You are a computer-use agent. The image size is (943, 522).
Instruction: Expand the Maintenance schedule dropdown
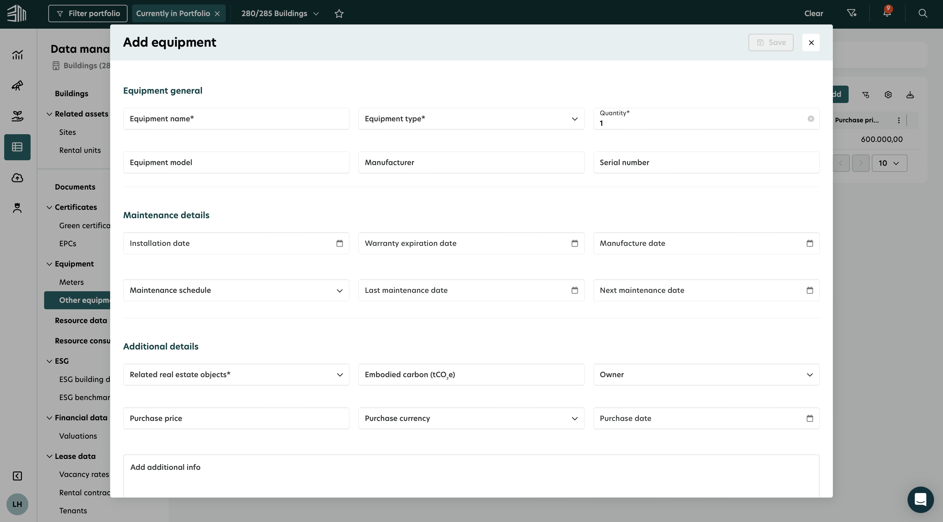coord(236,291)
